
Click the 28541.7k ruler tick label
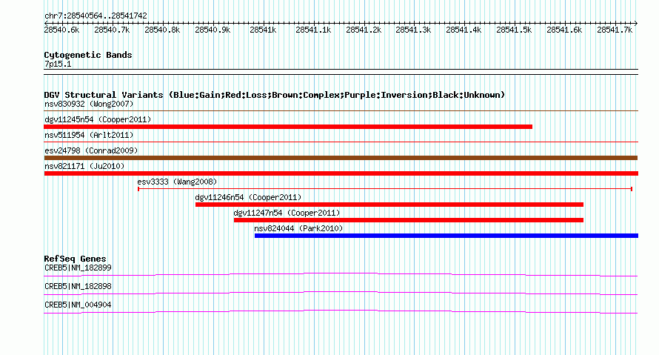615,30
